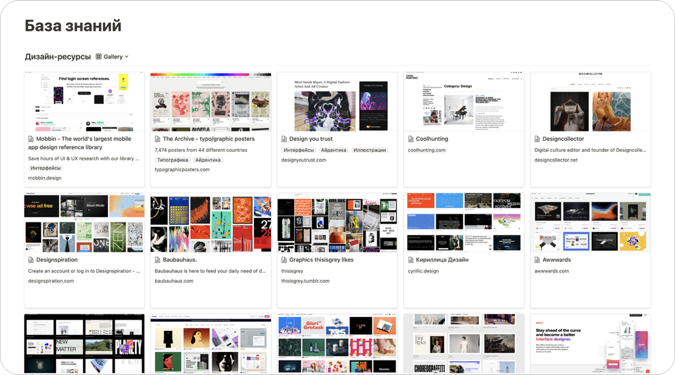Viewport: 675px width, 375px height.
Task: Open the Кириллица Дизайн card title
Action: (442, 260)
